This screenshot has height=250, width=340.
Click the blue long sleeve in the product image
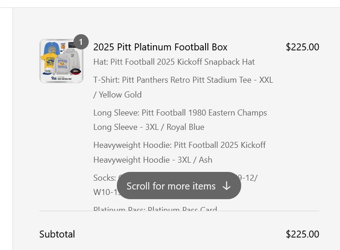pos(52,48)
